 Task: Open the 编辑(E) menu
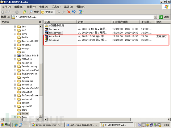pos(19,7)
